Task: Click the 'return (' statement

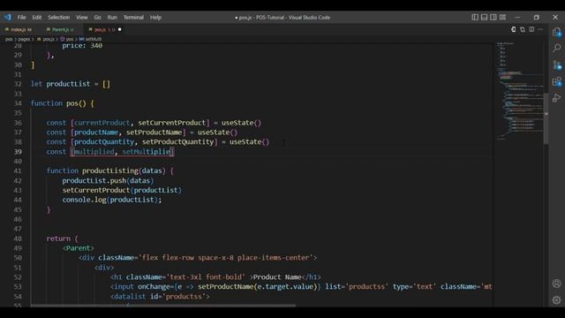Action: 62,238
